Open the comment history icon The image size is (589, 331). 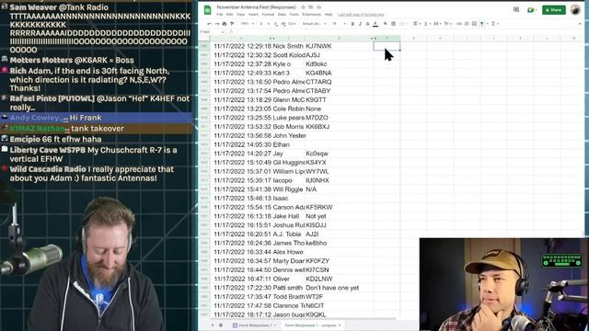516,10
